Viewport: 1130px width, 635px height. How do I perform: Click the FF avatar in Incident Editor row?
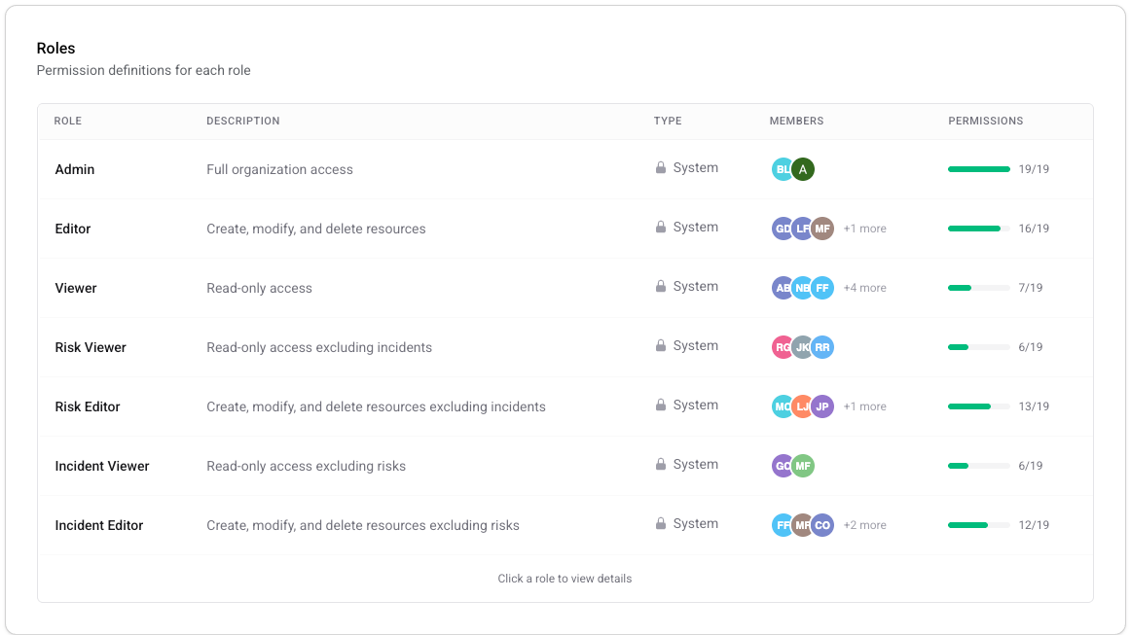(782, 525)
